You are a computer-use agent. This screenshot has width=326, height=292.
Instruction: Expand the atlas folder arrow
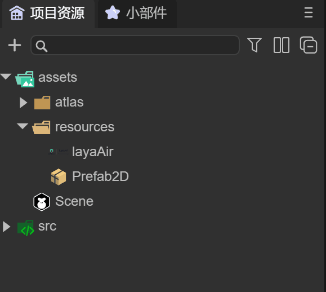click(x=23, y=103)
